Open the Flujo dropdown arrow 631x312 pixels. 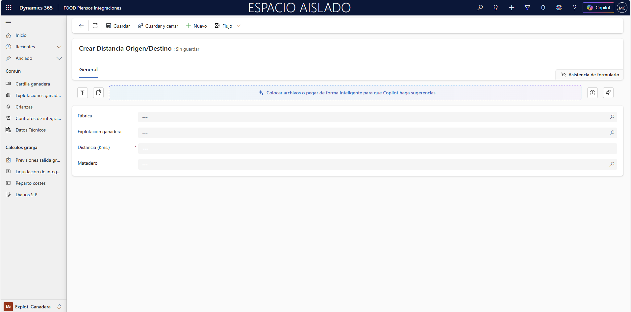(x=239, y=26)
